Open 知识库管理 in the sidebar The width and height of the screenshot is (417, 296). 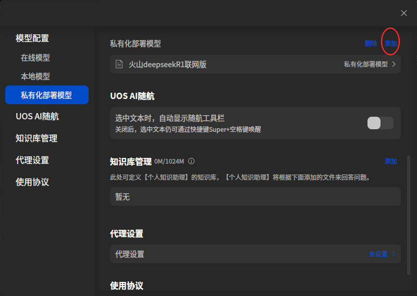[36, 138]
